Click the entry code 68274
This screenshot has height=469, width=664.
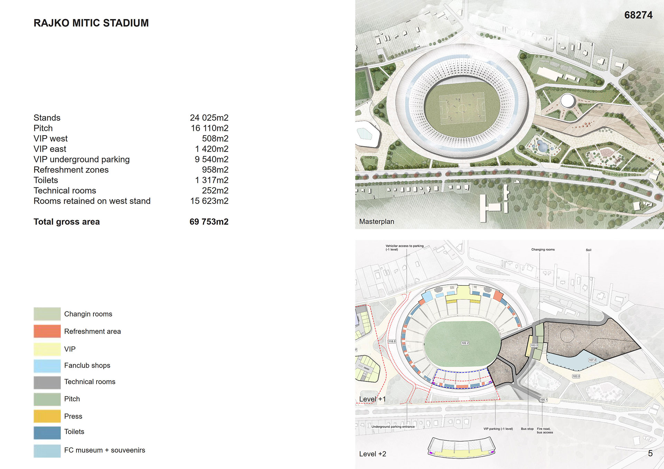coord(638,15)
